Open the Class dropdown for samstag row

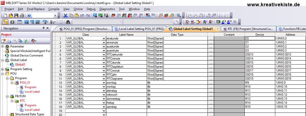tap(104, 107)
